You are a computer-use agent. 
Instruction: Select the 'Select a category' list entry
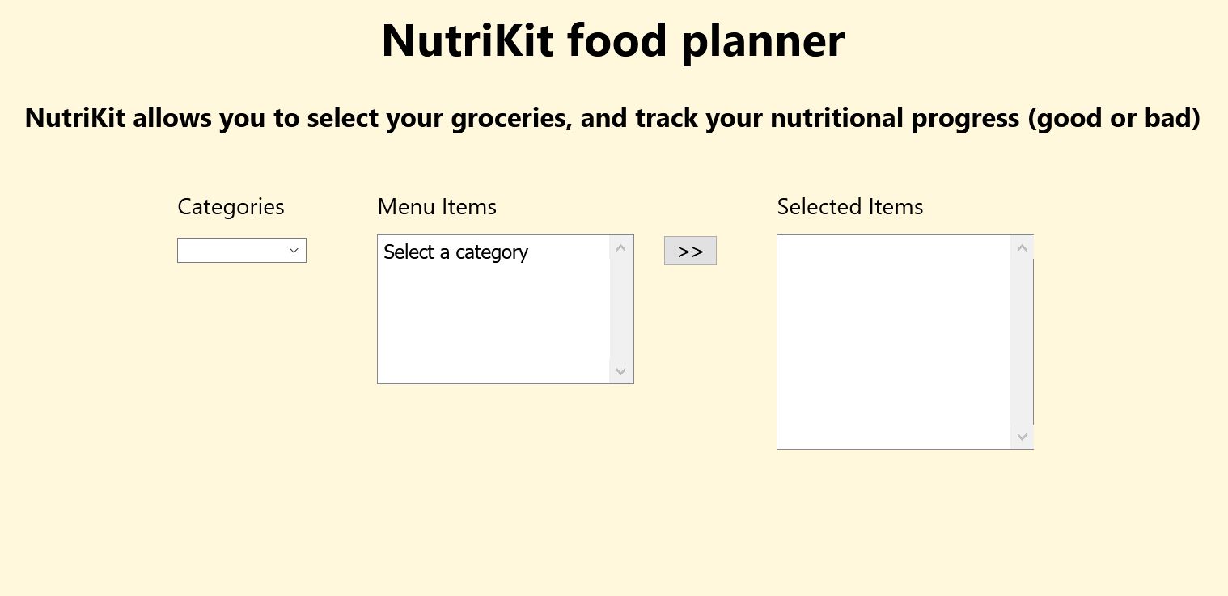tap(455, 252)
